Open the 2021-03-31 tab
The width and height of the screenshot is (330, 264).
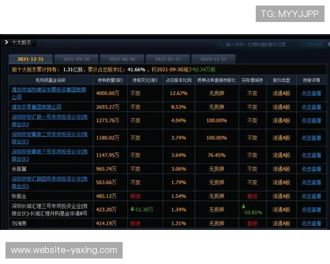click(168, 59)
